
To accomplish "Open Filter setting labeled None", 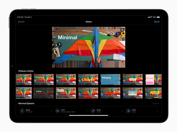I will [142, 111].
